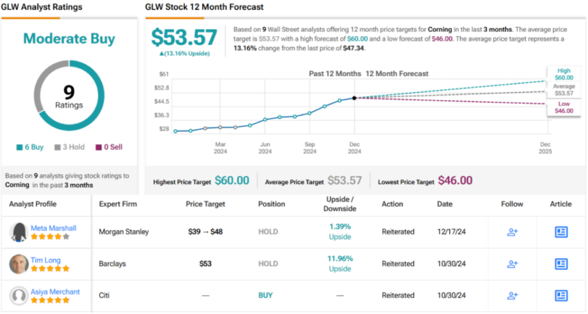Click the Past 12 Months chart label
The width and height of the screenshot is (588, 314).
click(x=335, y=74)
